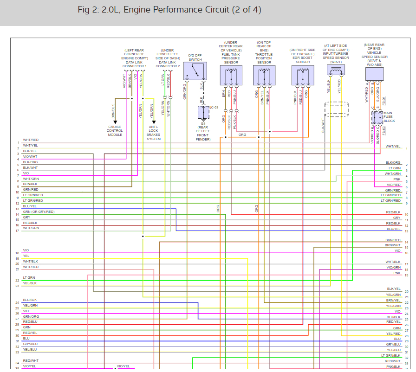The image size is (416, 372).
Task: Click the Fuel Tank Pressure Sensor symbol
Action: 230,75
